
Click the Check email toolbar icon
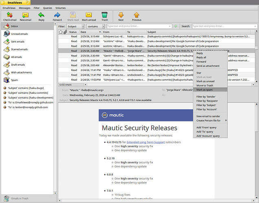point(10,15)
